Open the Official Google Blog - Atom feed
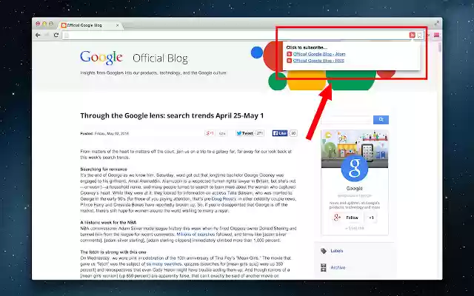Screen dimensions: 474x296 (x=319, y=54)
